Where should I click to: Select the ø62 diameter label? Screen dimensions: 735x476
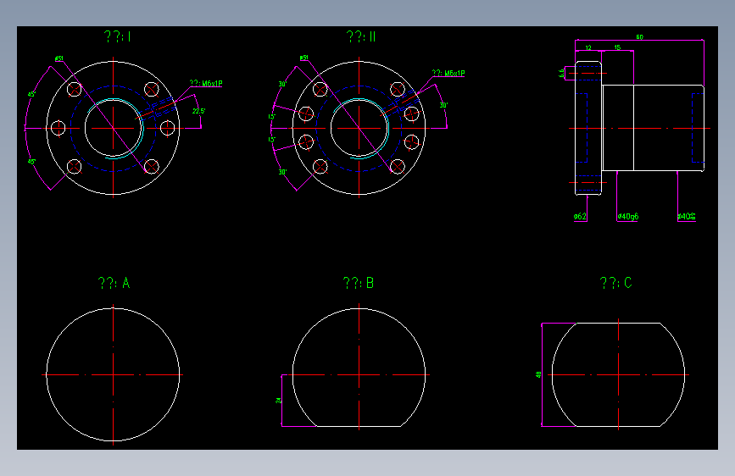click(x=581, y=217)
